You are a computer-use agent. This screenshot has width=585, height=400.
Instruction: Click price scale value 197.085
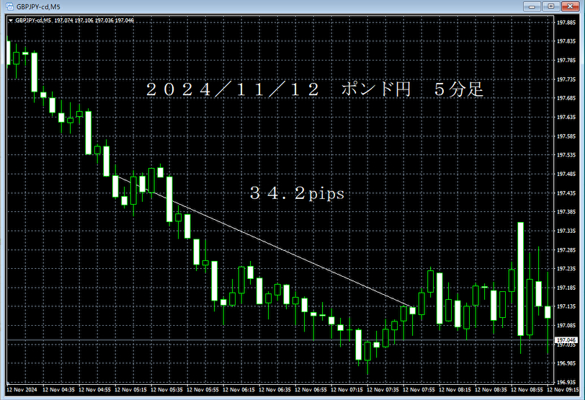point(566,325)
